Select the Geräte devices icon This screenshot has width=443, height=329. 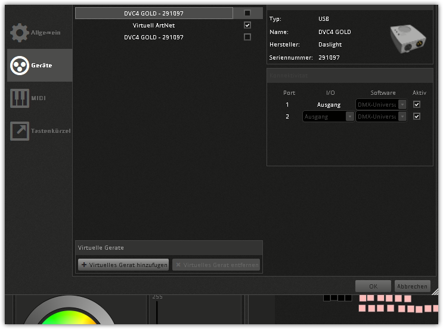[x=20, y=66]
